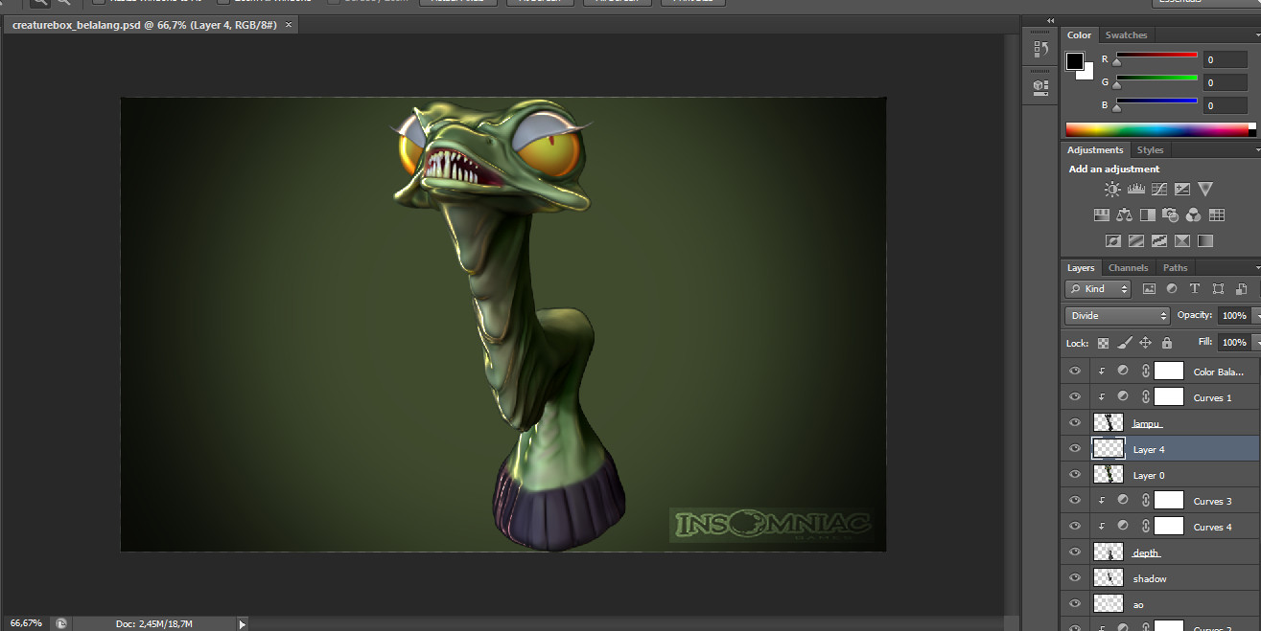This screenshot has height=631, width=1261.
Task: Hide the Curves 1 layer
Action: (1074, 397)
